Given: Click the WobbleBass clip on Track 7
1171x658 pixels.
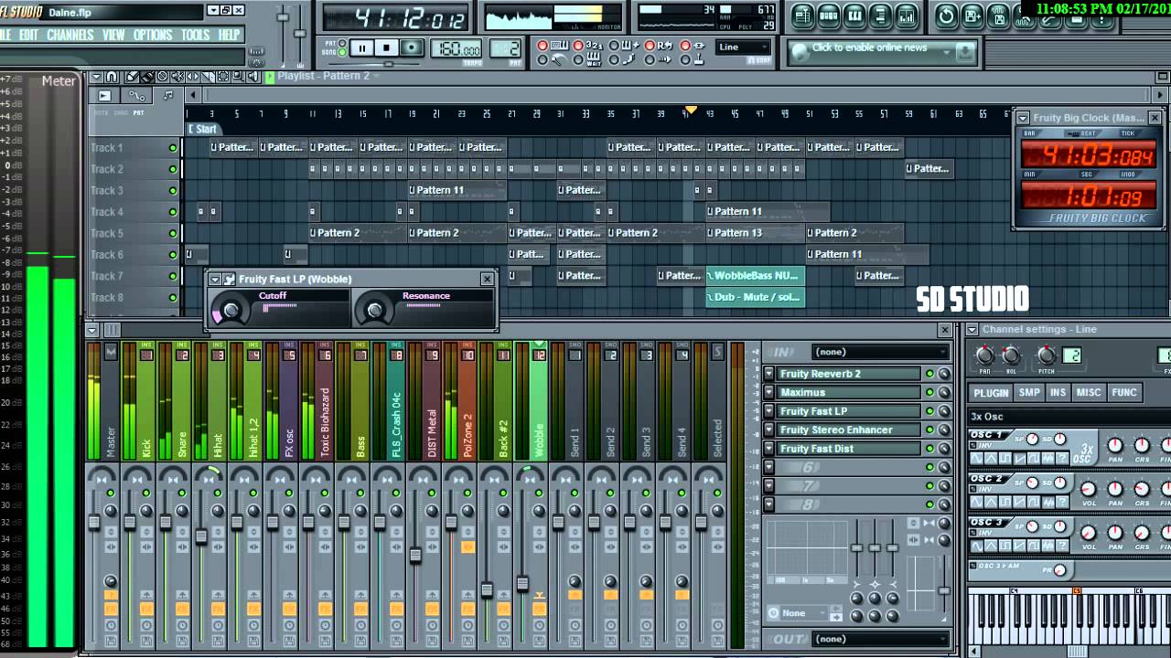Looking at the screenshot, I should coord(756,276).
